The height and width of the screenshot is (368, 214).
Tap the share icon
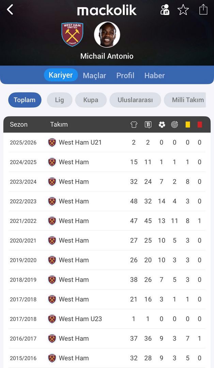[203, 9]
